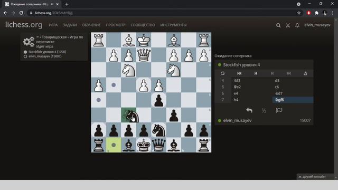Mute tab audio speaker icon
The width and height of the screenshot is (338, 190).
52,4
